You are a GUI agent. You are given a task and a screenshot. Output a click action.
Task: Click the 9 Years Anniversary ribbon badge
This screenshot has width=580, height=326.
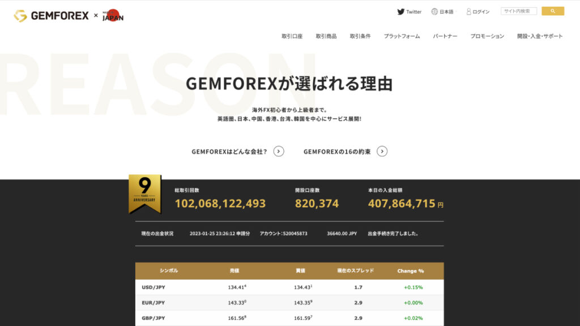click(144, 194)
